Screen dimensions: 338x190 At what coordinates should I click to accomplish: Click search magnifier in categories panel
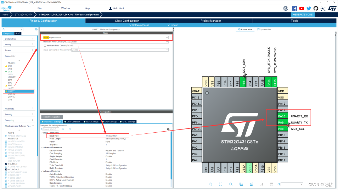(4, 29)
